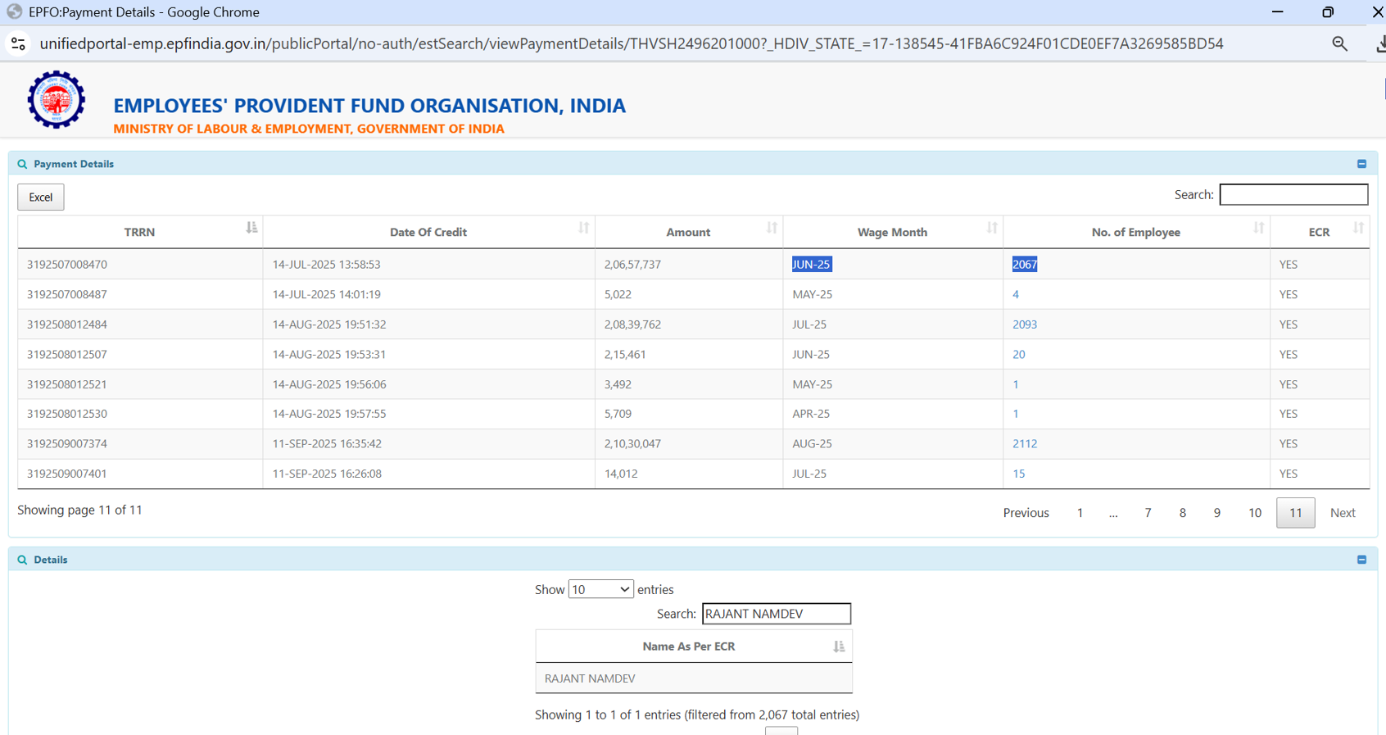Sort table by TRRN column icon

[x=251, y=229]
